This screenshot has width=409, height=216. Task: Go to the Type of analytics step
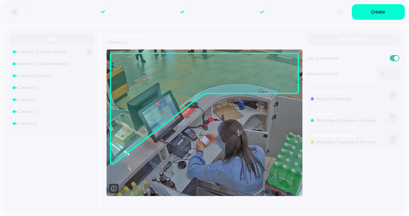pyautogui.click(x=51, y=12)
